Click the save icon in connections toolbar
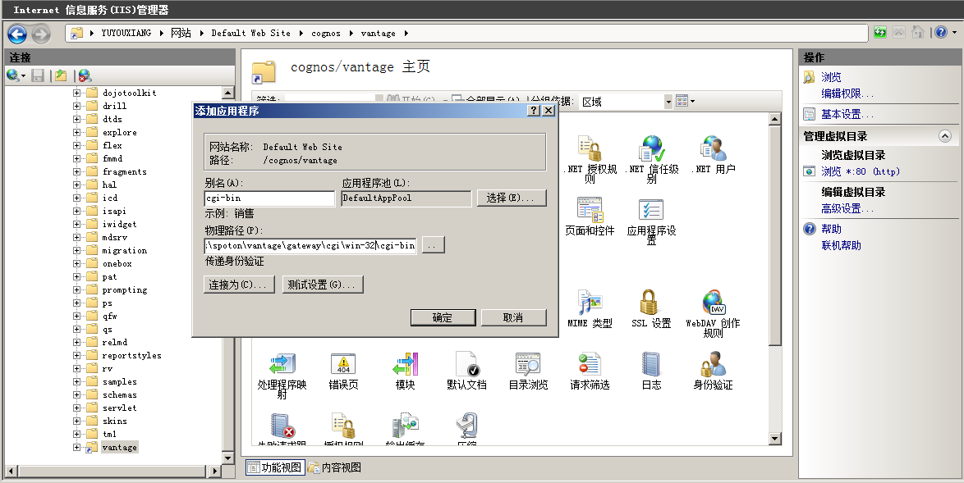The image size is (964, 483). [38, 75]
